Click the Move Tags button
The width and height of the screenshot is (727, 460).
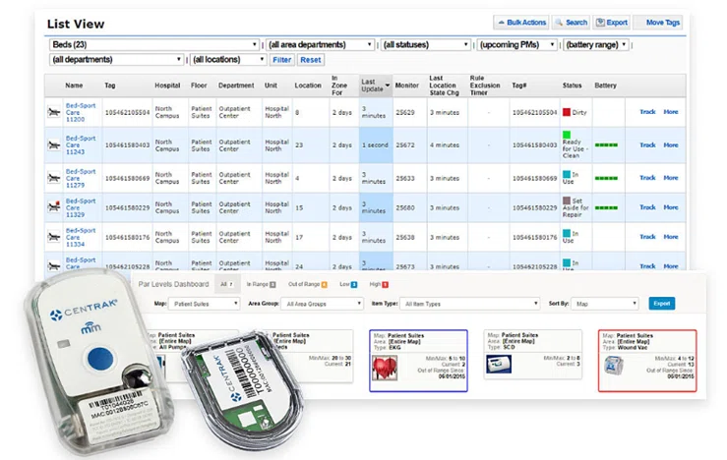[x=658, y=23]
